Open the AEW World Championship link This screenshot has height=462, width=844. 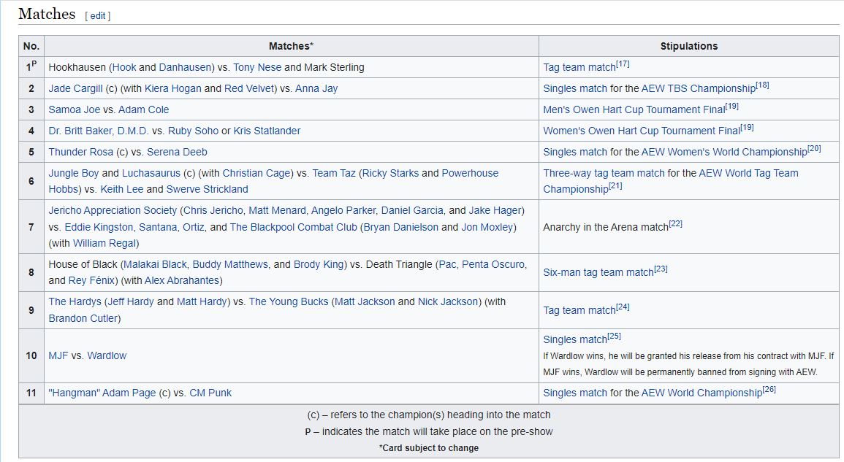click(x=702, y=393)
